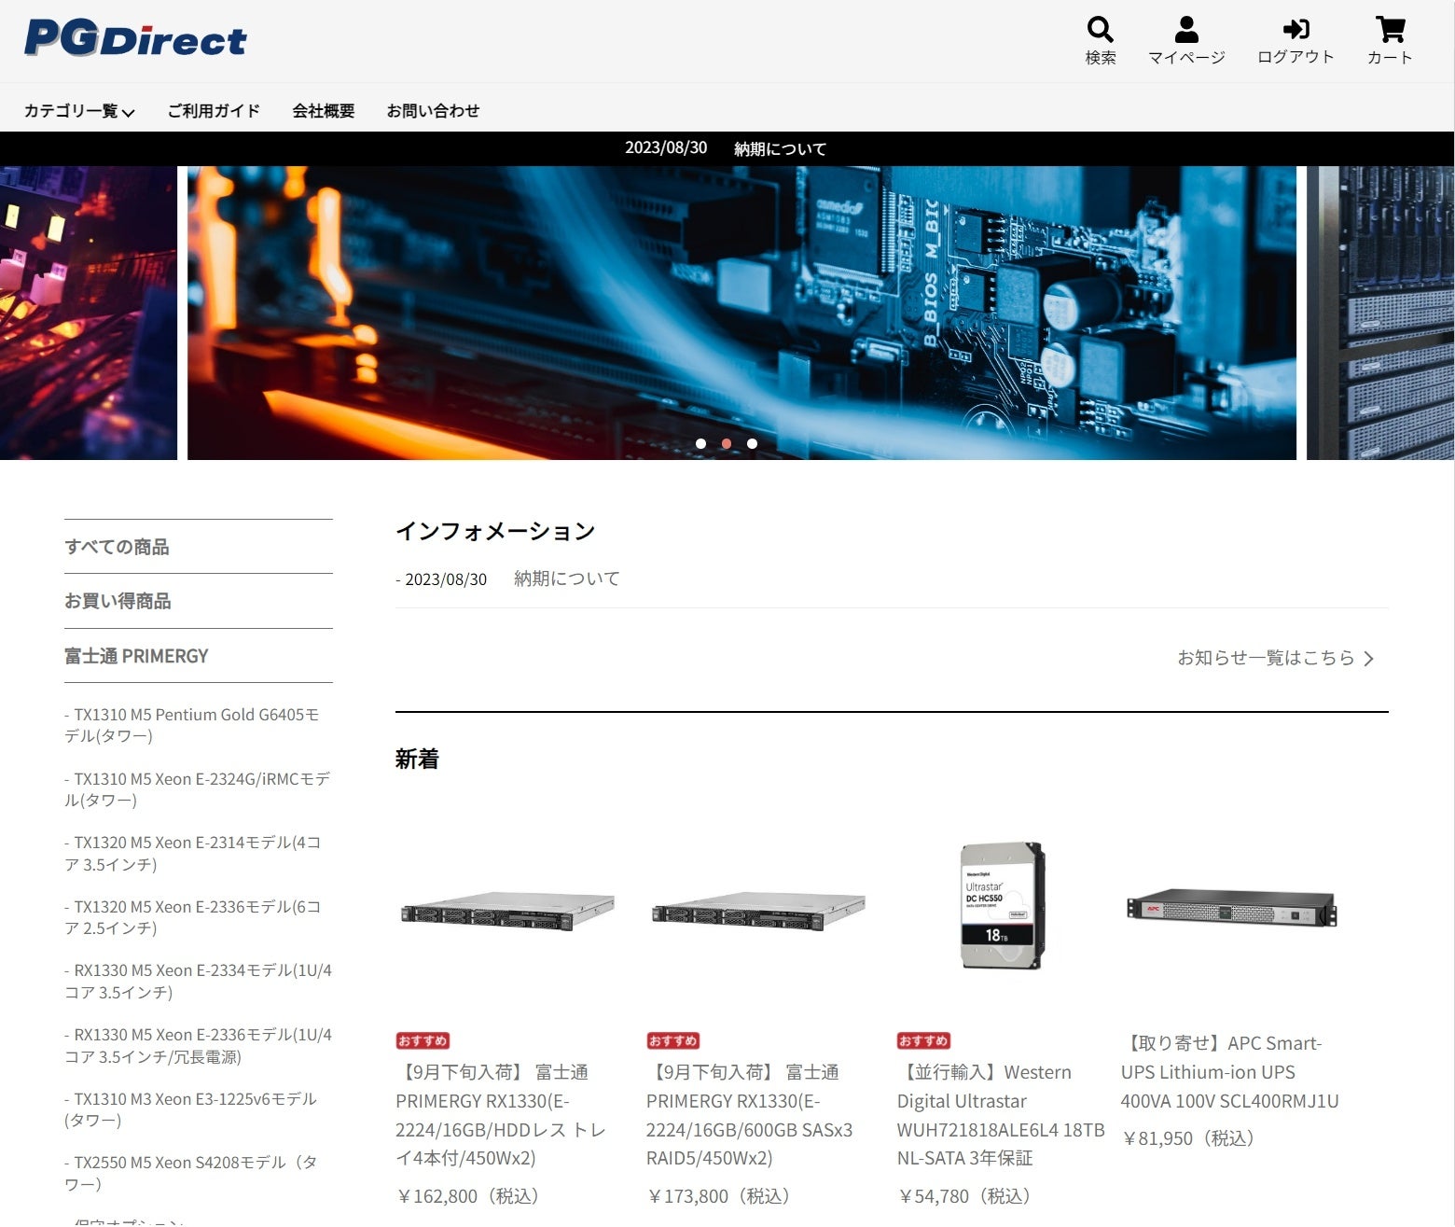Screen dimensions: 1455x1227
Task: Open お問い合わせ menu item
Action: click(x=433, y=111)
